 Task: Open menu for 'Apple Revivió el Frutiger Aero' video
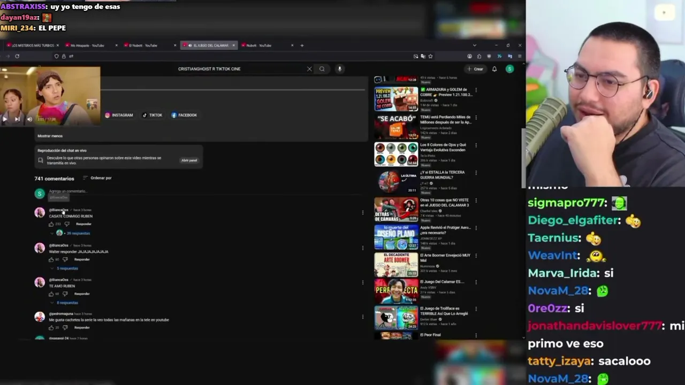tap(476, 228)
